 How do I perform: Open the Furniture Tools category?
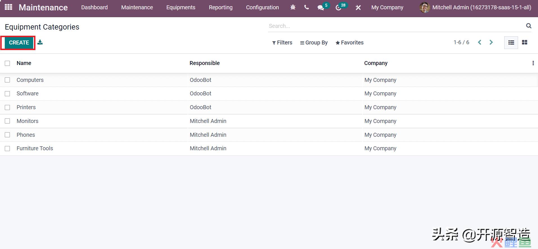[35, 148]
